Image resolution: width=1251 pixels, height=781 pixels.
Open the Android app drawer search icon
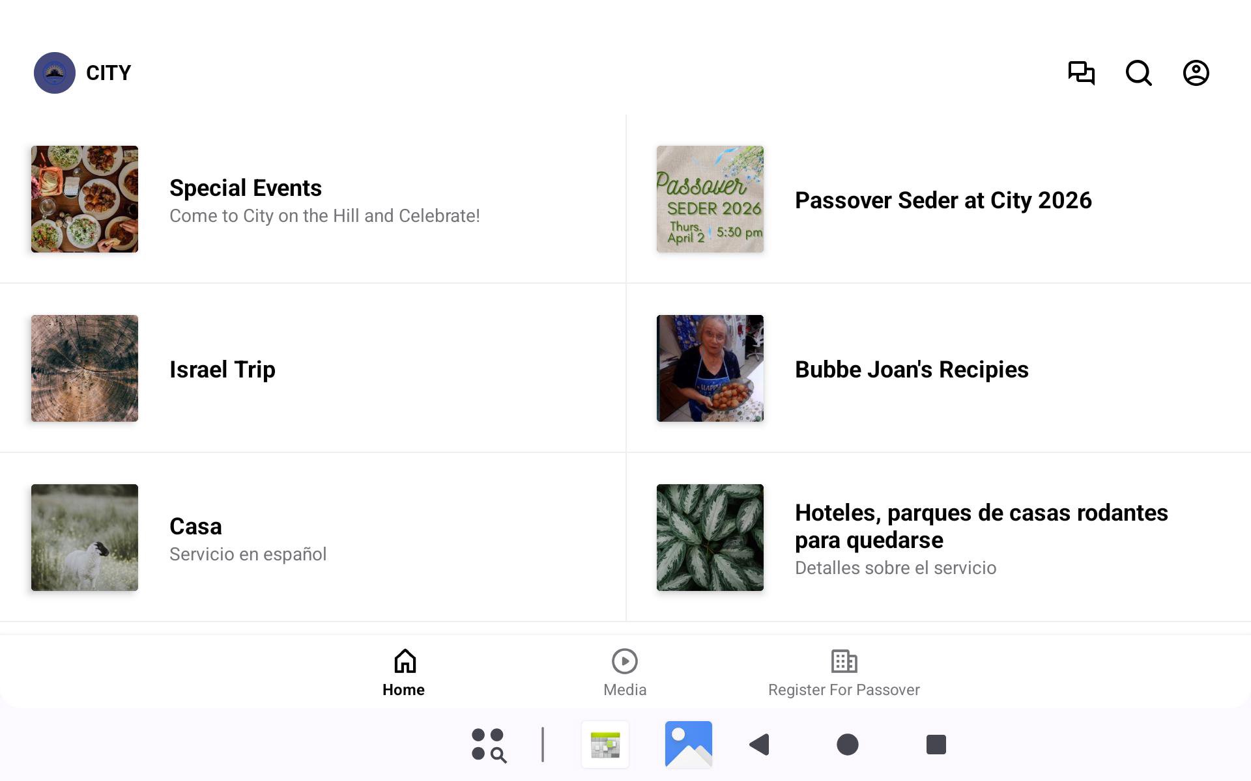[489, 745]
